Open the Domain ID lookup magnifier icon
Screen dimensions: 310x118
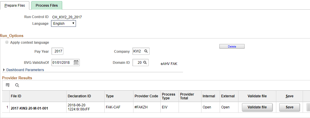[x=145, y=62]
